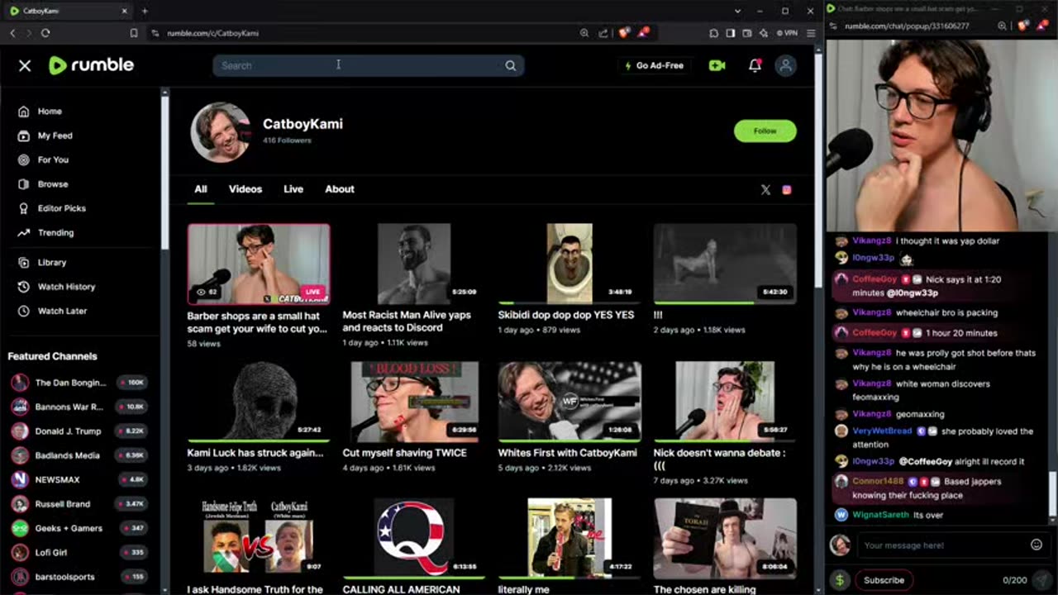Click the rumble.com/c/CatboyKami address bar
Screen dimensions: 1058x595
click(x=212, y=33)
